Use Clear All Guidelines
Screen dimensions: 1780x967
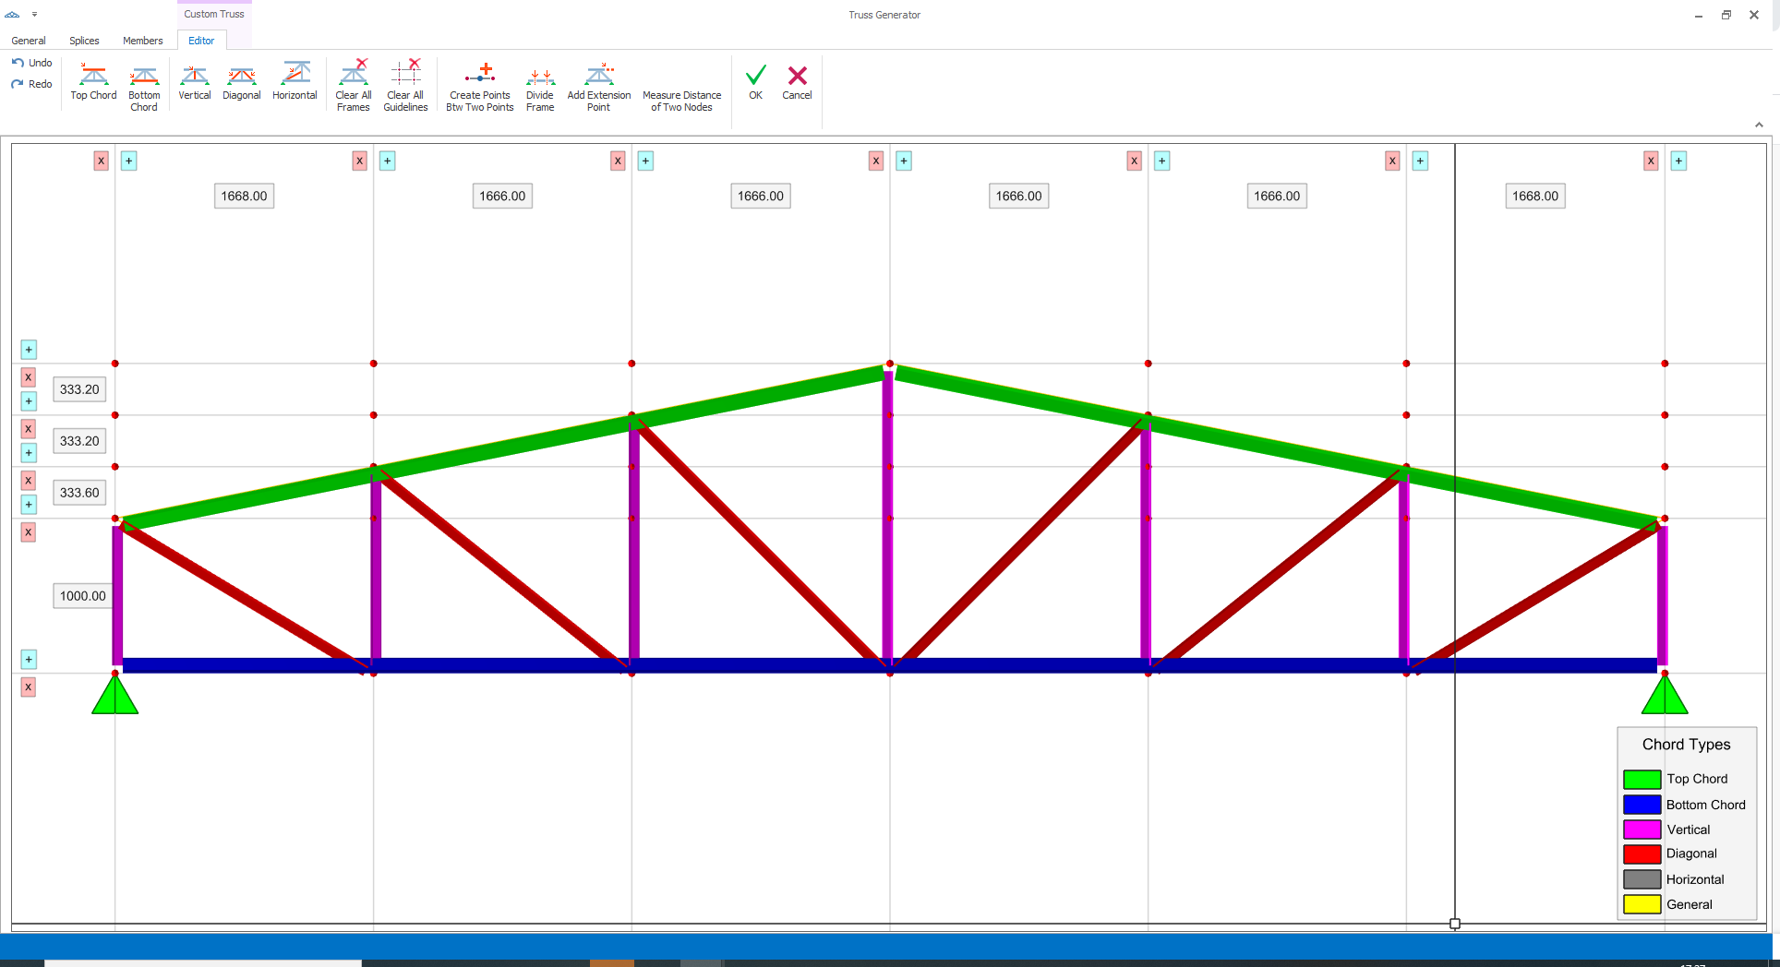point(405,83)
